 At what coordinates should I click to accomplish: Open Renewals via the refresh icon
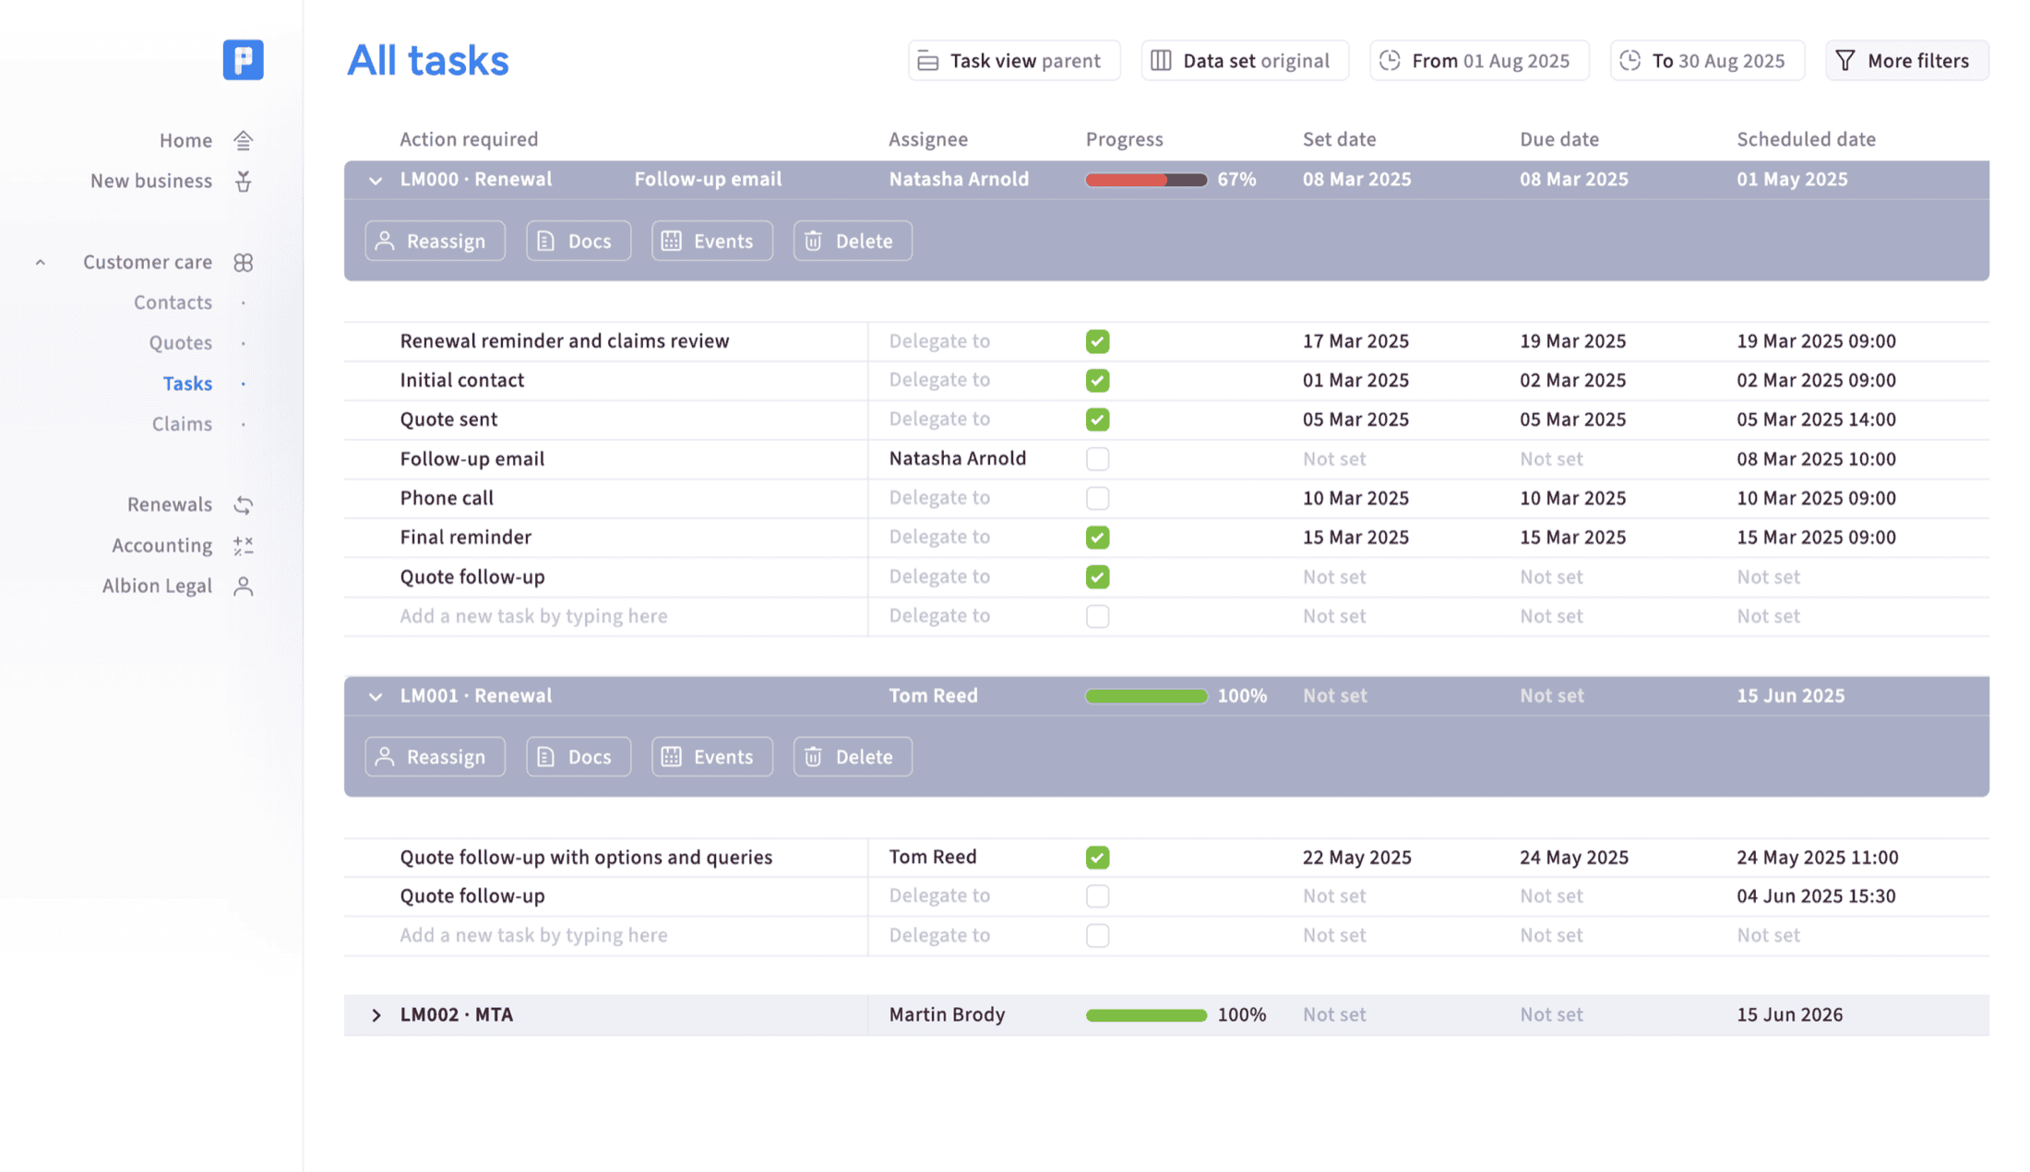244,505
